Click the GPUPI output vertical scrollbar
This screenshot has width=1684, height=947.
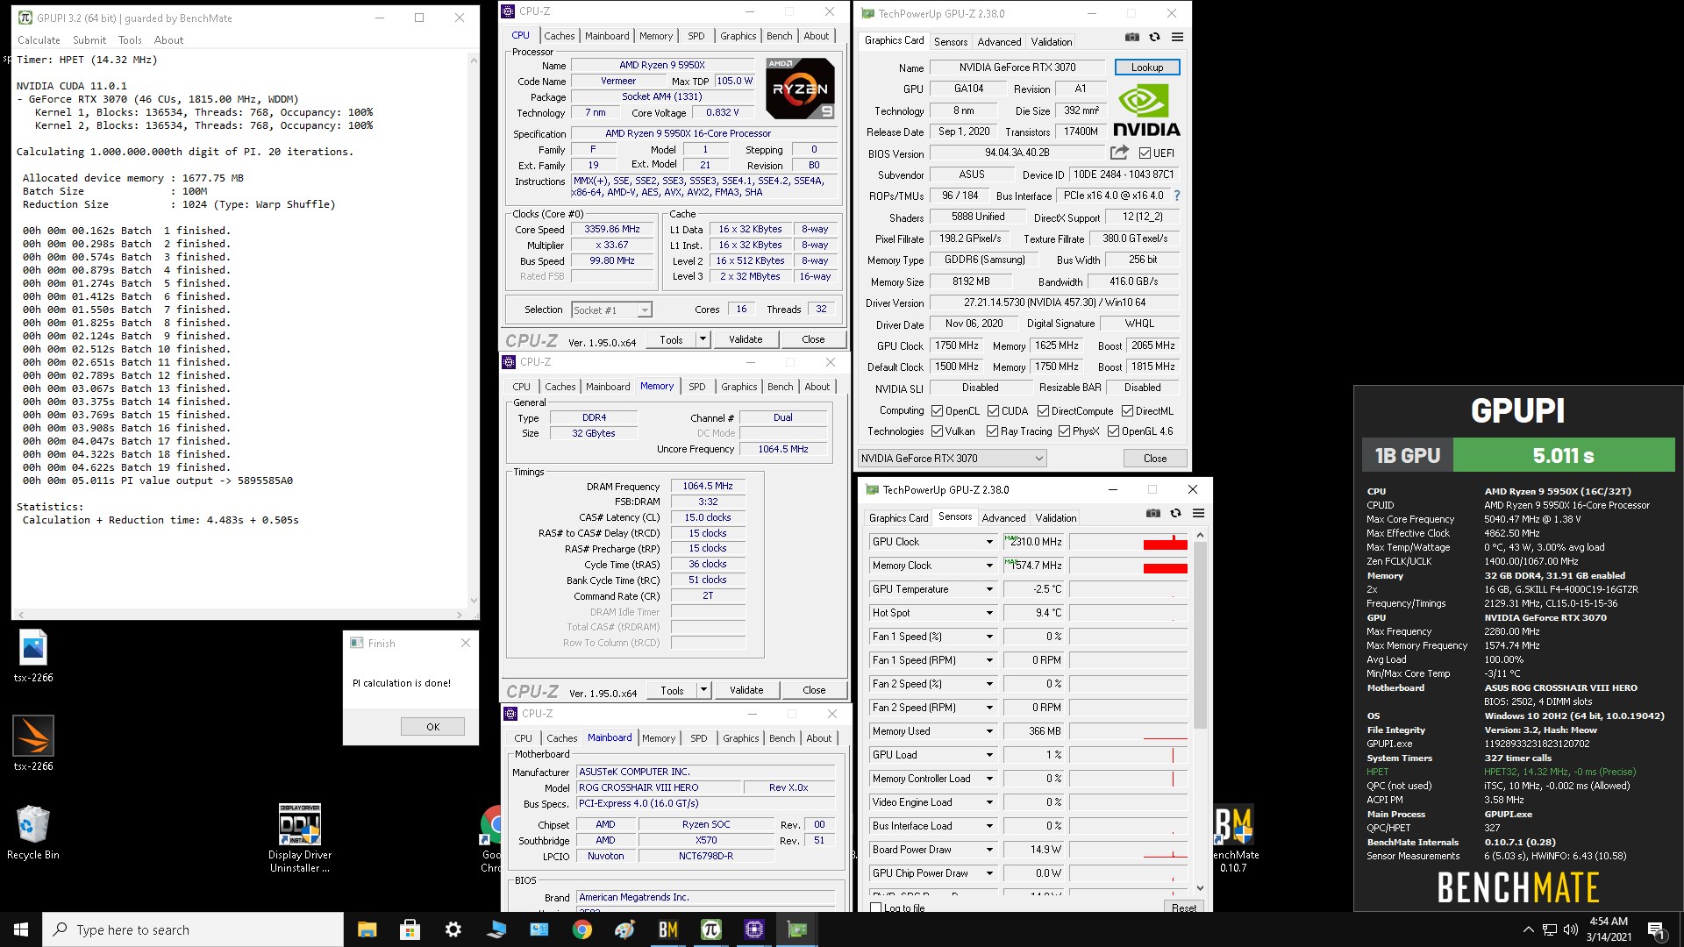point(474,329)
